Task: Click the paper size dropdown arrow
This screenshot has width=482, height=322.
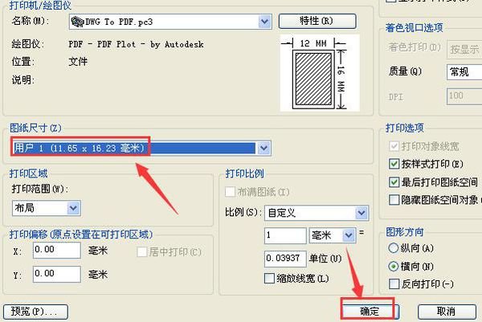Action: click(x=263, y=149)
